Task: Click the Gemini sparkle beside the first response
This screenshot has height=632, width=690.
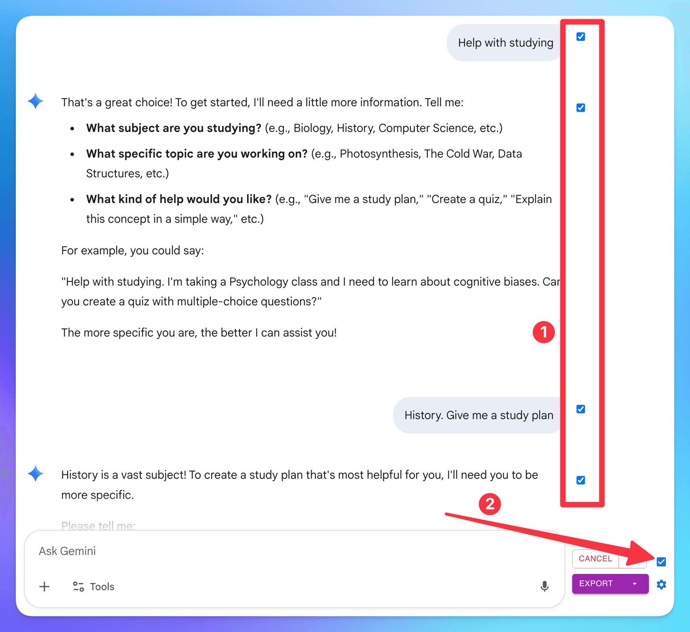Action: [x=35, y=102]
